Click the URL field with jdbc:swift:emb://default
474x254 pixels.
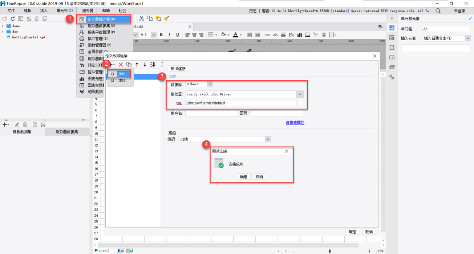(241, 103)
